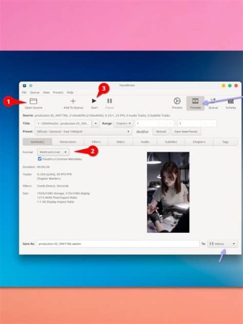Click the Reload preset button

(x=161, y=131)
